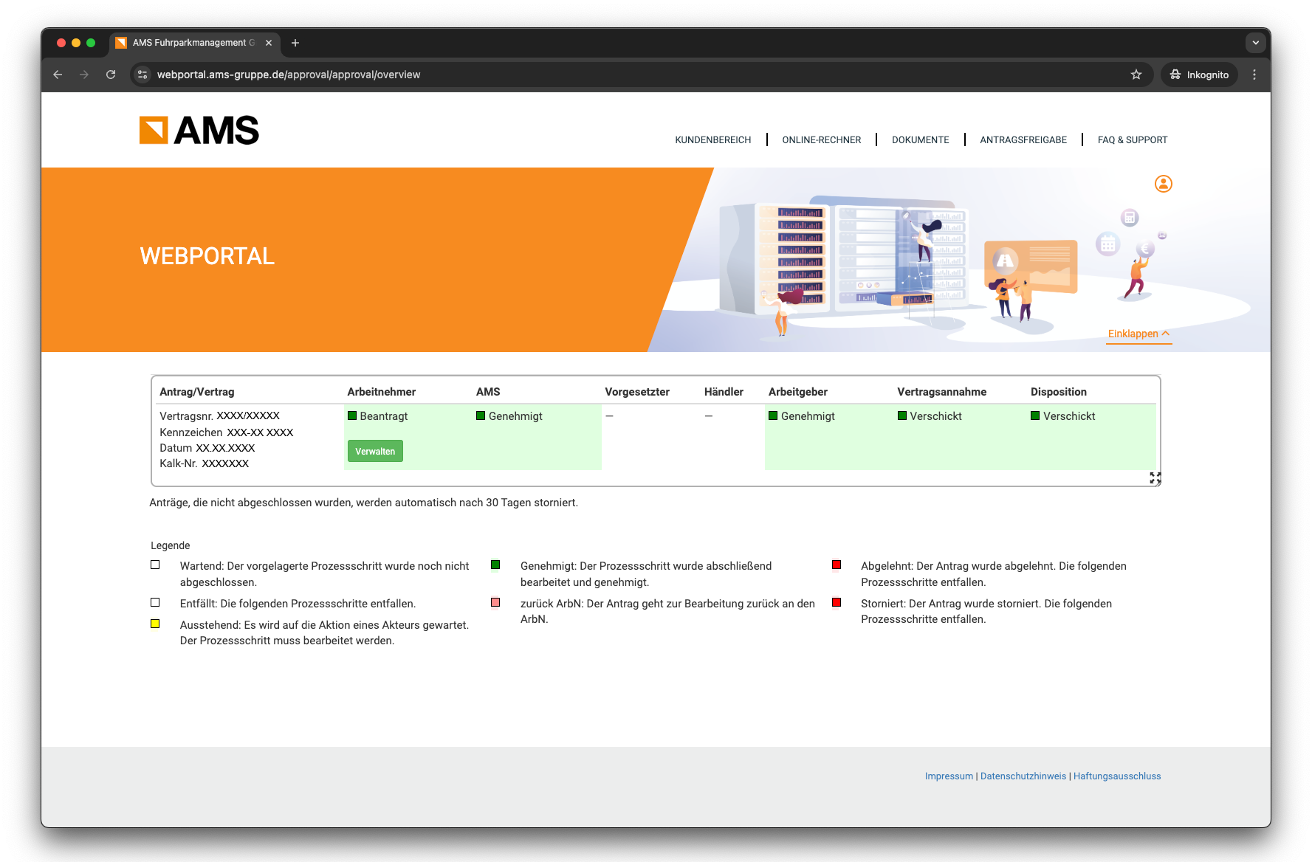This screenshot has width=1312, height=862.
Task: Open FAQ & Support page
Action: point(1132,140)
